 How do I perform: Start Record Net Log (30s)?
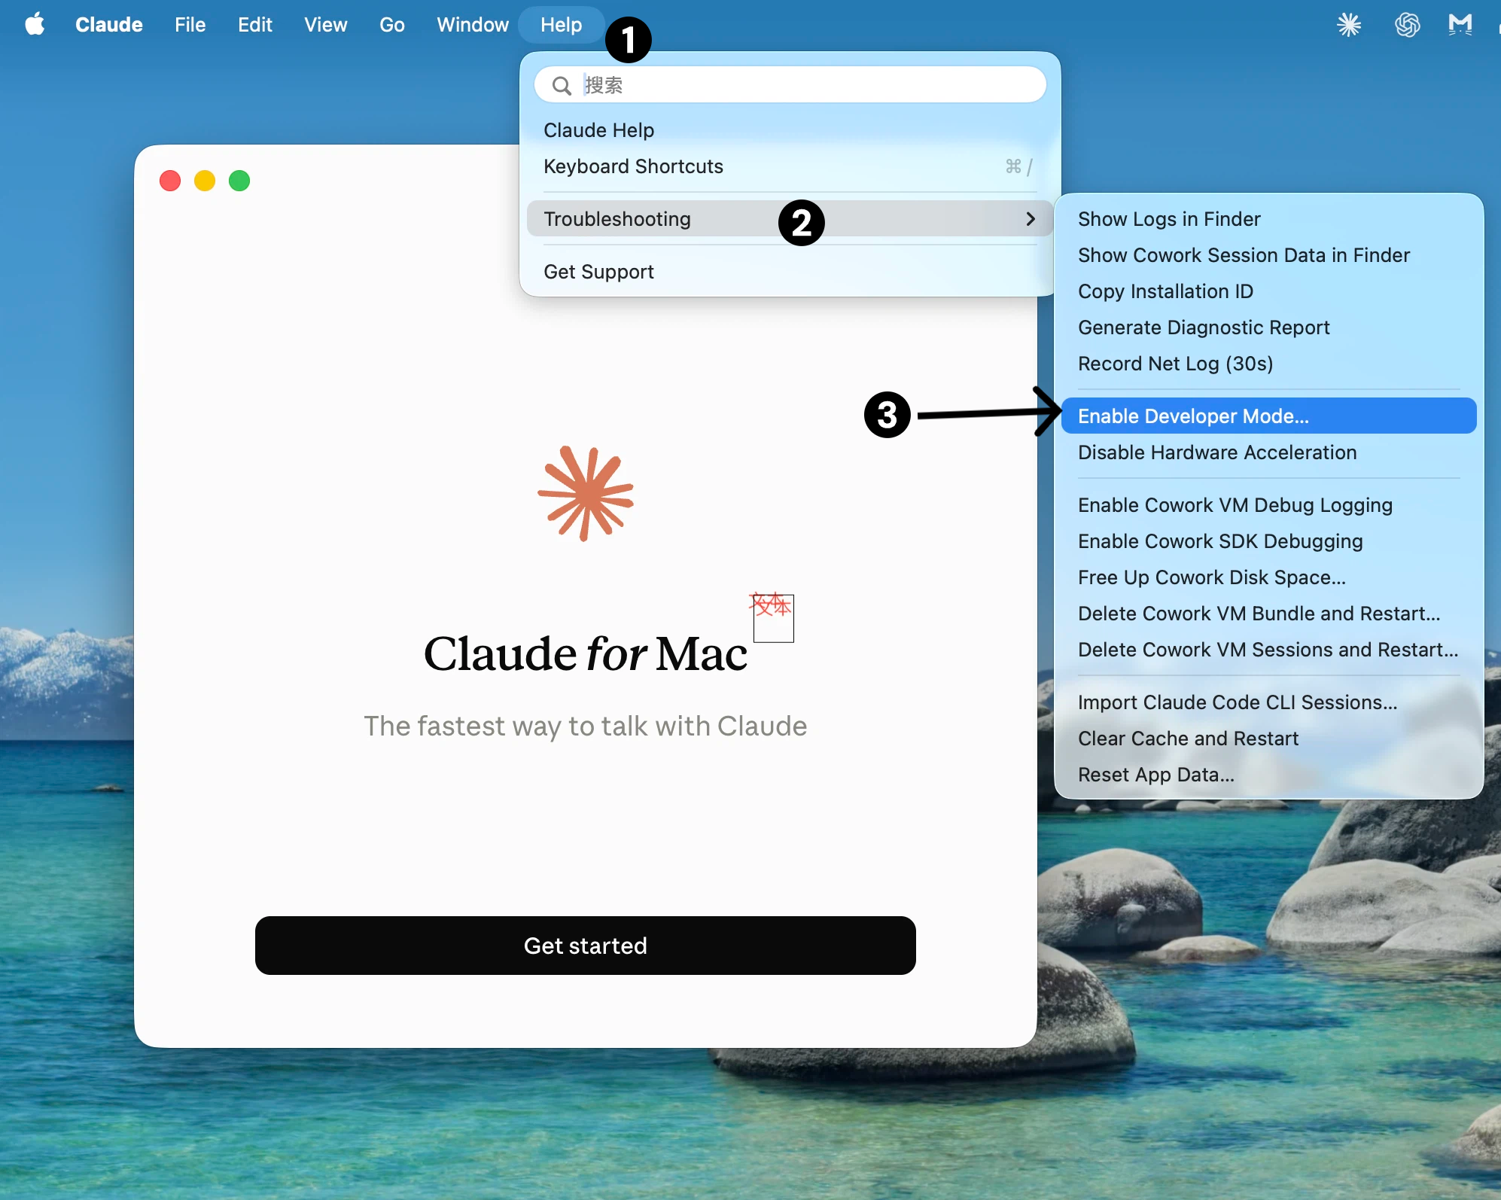[x=1269, y=364]
